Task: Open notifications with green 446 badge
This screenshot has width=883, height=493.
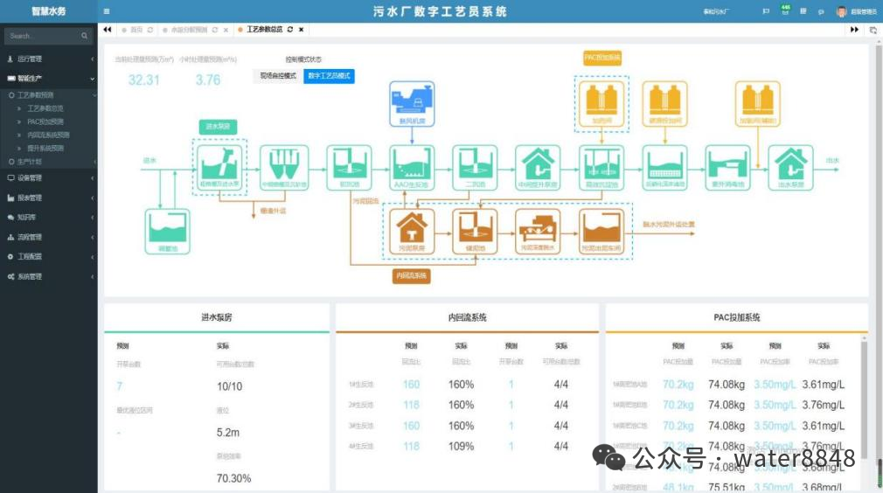Action: tap(785, 10)
